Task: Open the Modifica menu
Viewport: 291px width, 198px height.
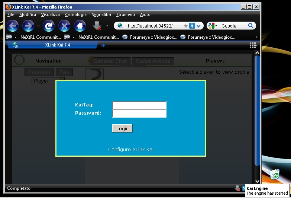Action: tap(28, 15)
